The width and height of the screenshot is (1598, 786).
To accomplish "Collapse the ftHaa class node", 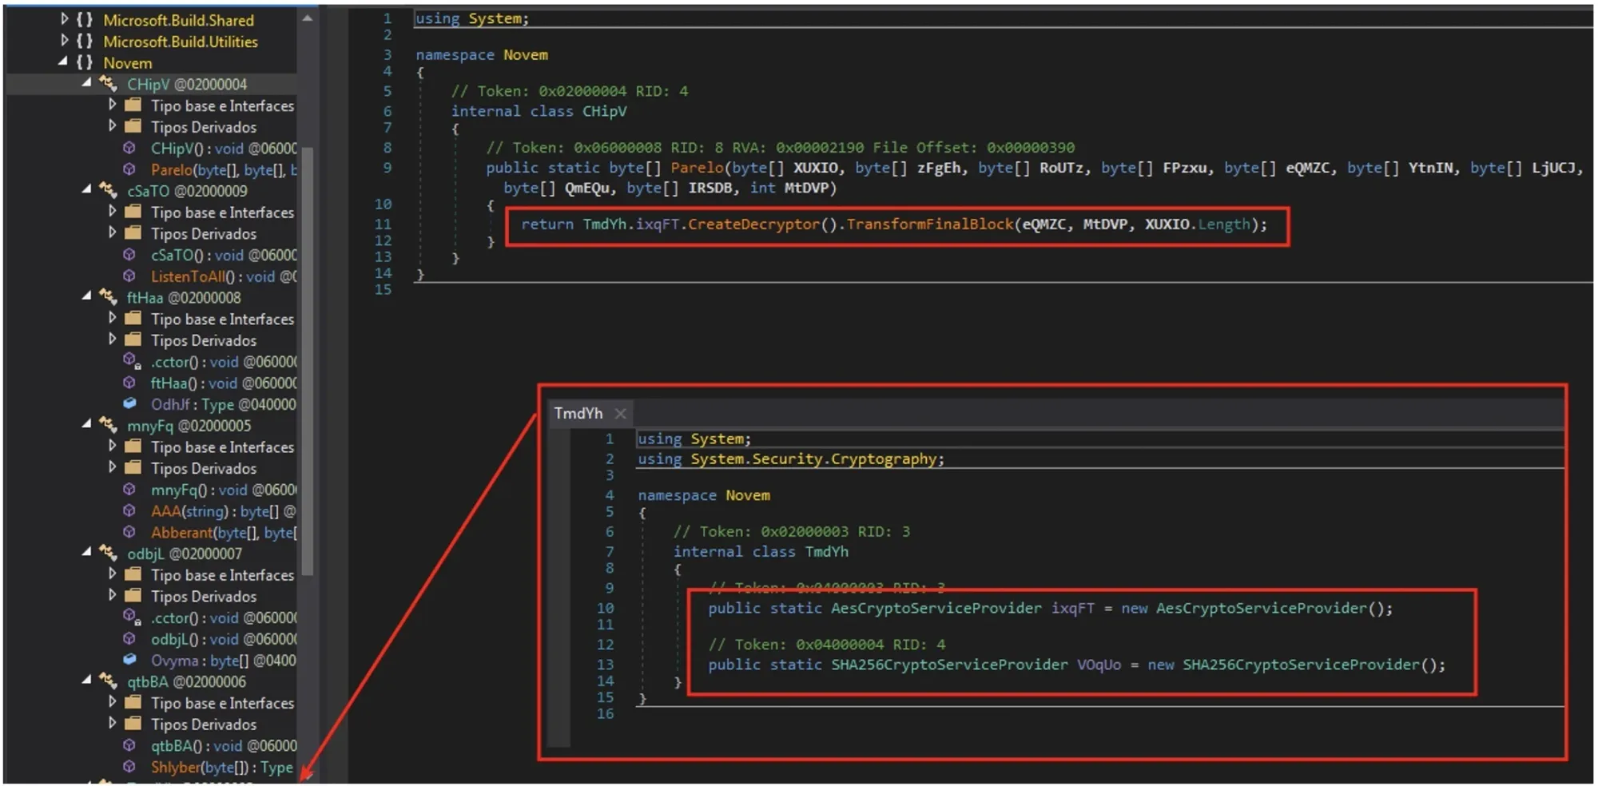I will [87, 296].
